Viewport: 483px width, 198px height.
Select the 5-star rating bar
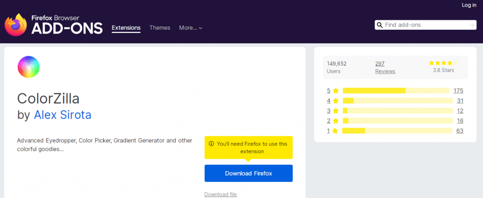396,91
